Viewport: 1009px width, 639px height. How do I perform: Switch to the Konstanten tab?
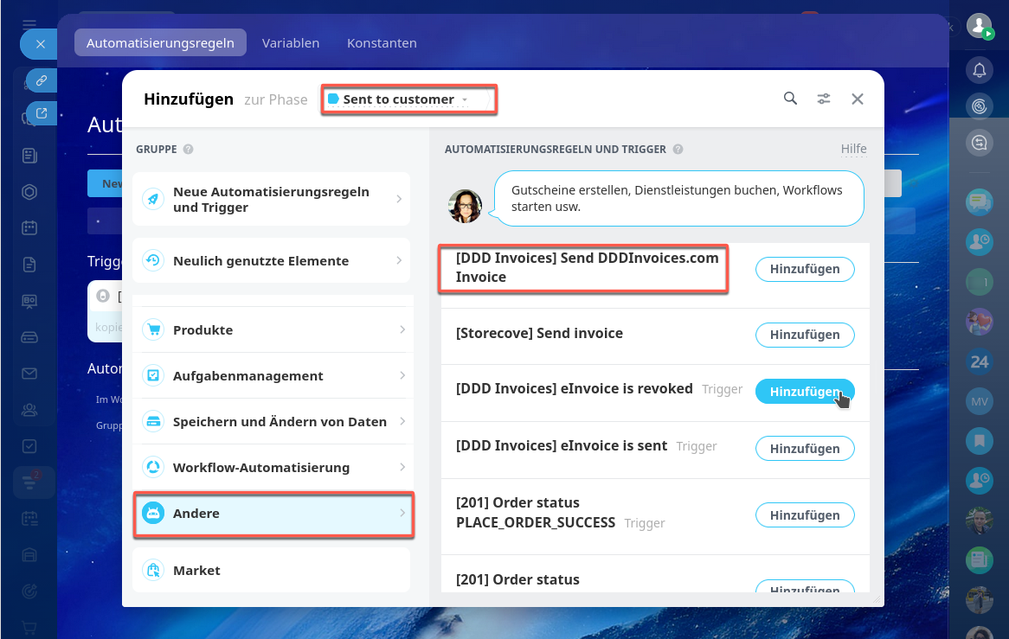[382, 43]
